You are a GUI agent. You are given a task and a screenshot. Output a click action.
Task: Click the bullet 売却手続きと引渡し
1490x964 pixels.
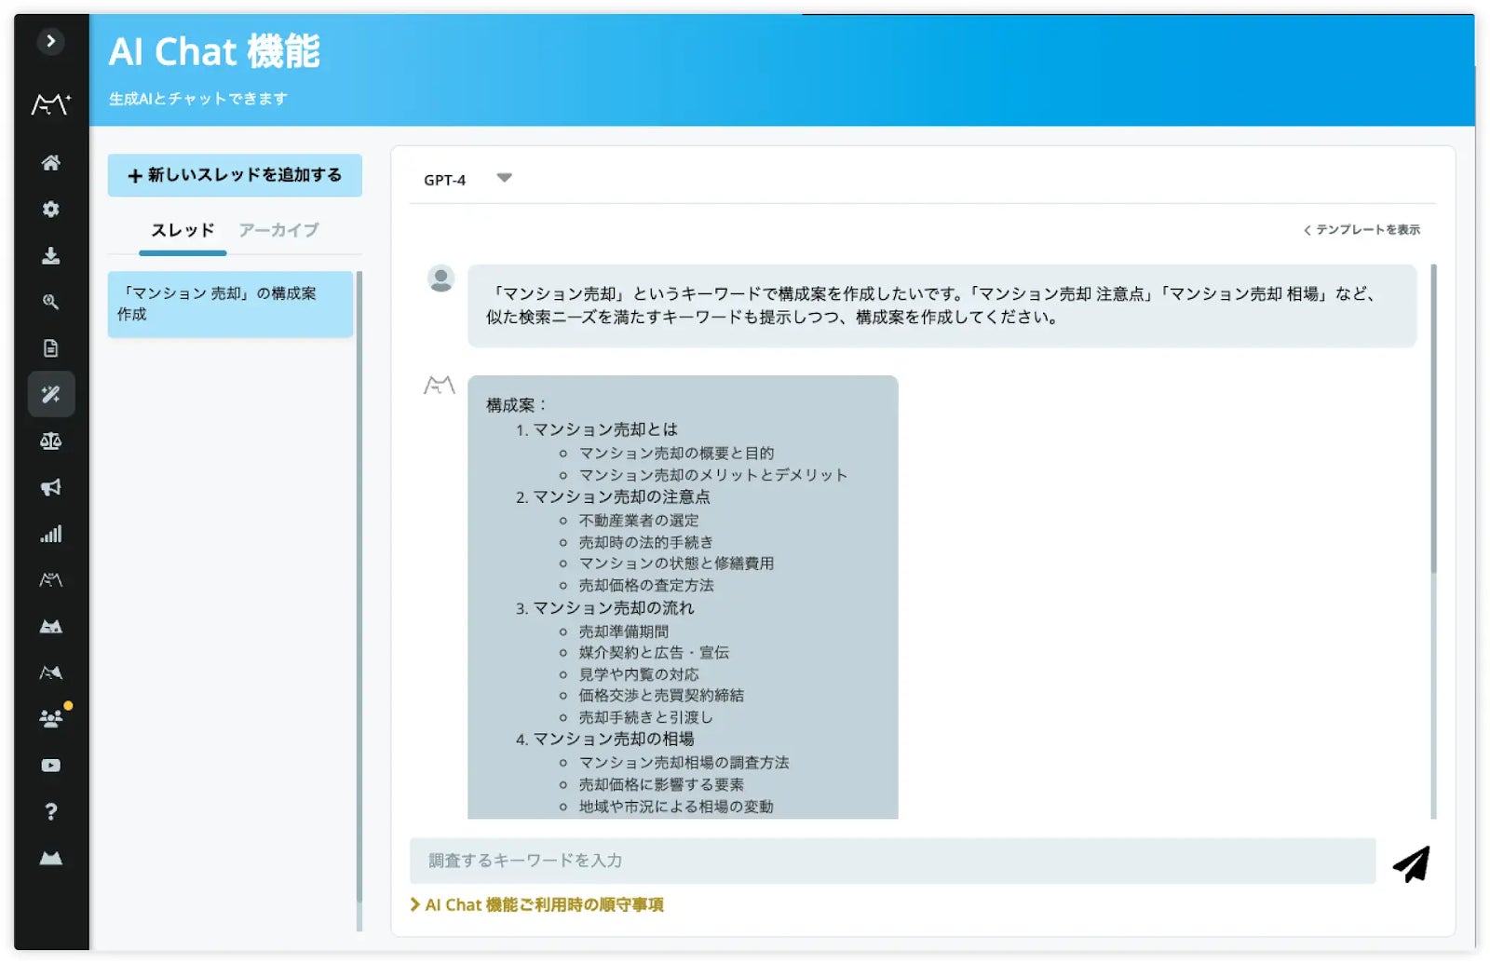click(646, 718)
